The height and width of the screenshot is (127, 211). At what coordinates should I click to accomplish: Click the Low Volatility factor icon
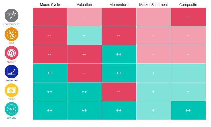(12, 15)
